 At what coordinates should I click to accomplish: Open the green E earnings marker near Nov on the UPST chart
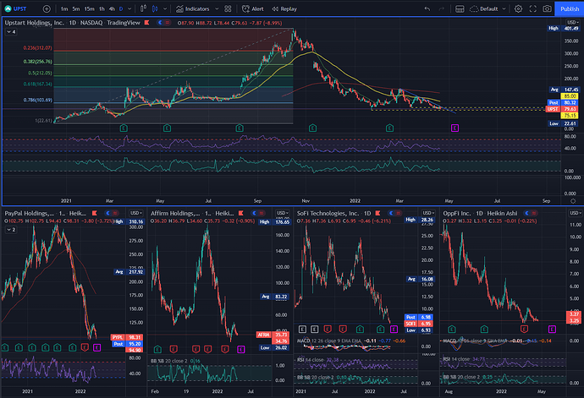point(312,128)
